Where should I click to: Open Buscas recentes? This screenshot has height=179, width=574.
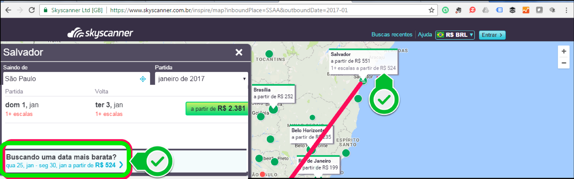[x=392, y=35]
